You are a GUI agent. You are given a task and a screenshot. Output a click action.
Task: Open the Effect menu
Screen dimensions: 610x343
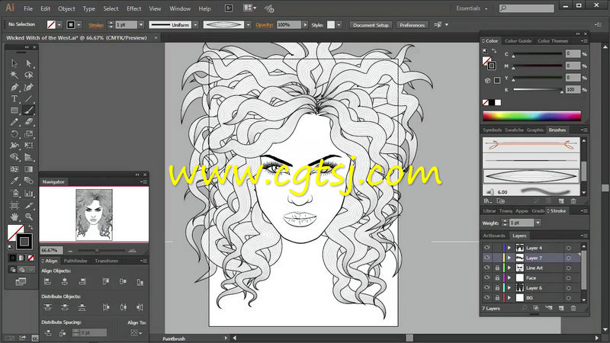click(x=134, y=8)
